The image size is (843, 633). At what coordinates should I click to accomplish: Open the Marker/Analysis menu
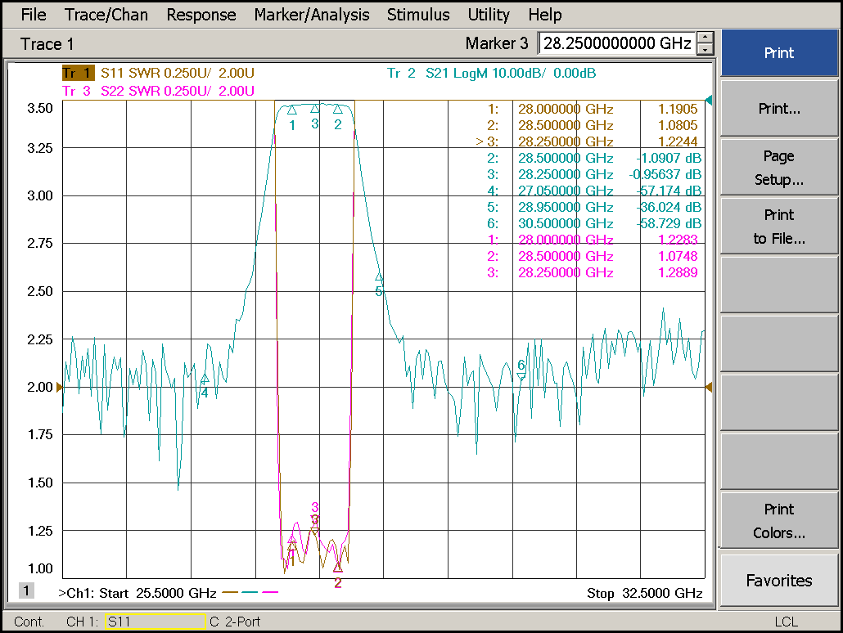click(311, 15)
